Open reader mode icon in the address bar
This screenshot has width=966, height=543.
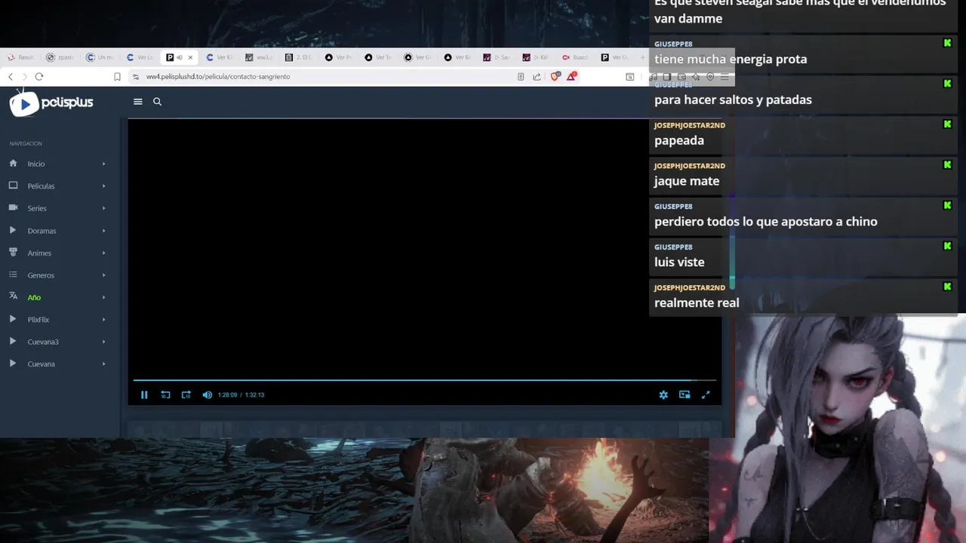pos(521,76)
